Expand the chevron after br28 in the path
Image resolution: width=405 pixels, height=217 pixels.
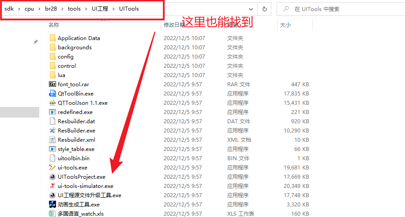click(x=62, y=9)
